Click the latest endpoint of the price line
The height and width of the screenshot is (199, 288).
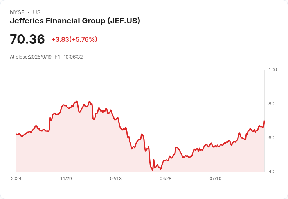264,121
